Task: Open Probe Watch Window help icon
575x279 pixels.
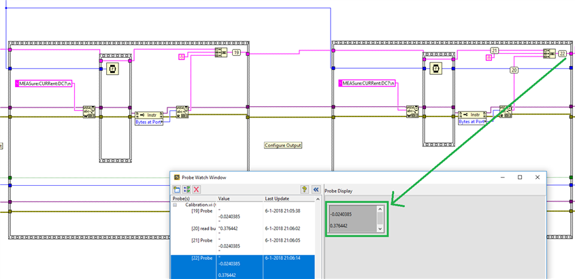Action: coord(304,189)
